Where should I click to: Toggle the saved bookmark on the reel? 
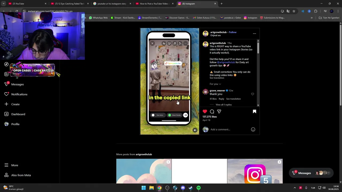coord(254,111)
